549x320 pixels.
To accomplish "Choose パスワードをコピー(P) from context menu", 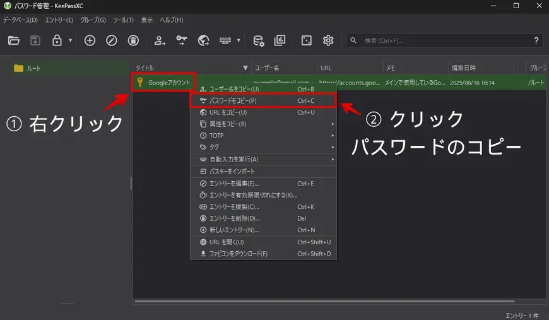I will 263,101.
